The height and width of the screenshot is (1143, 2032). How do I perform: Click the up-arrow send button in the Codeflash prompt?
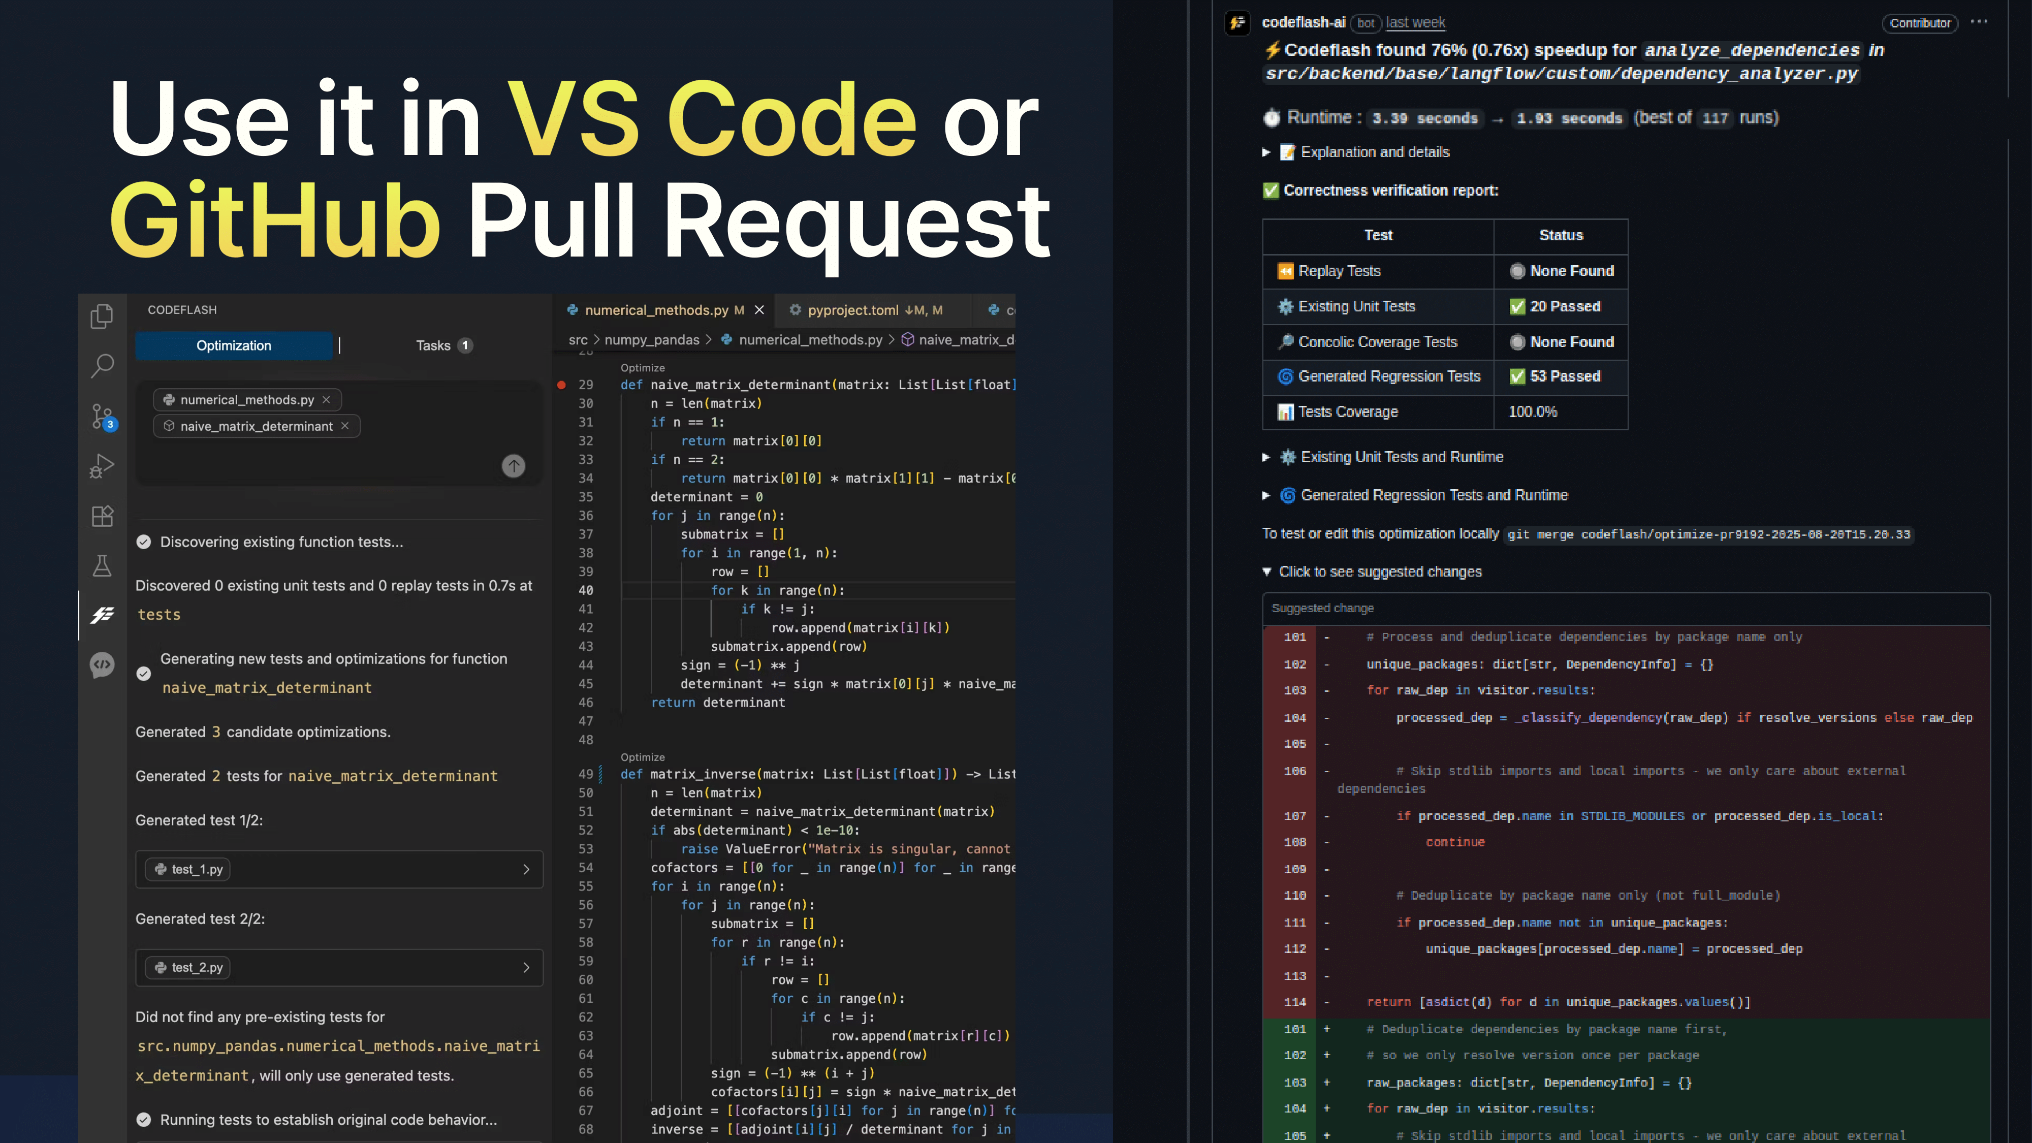[514, 465]
